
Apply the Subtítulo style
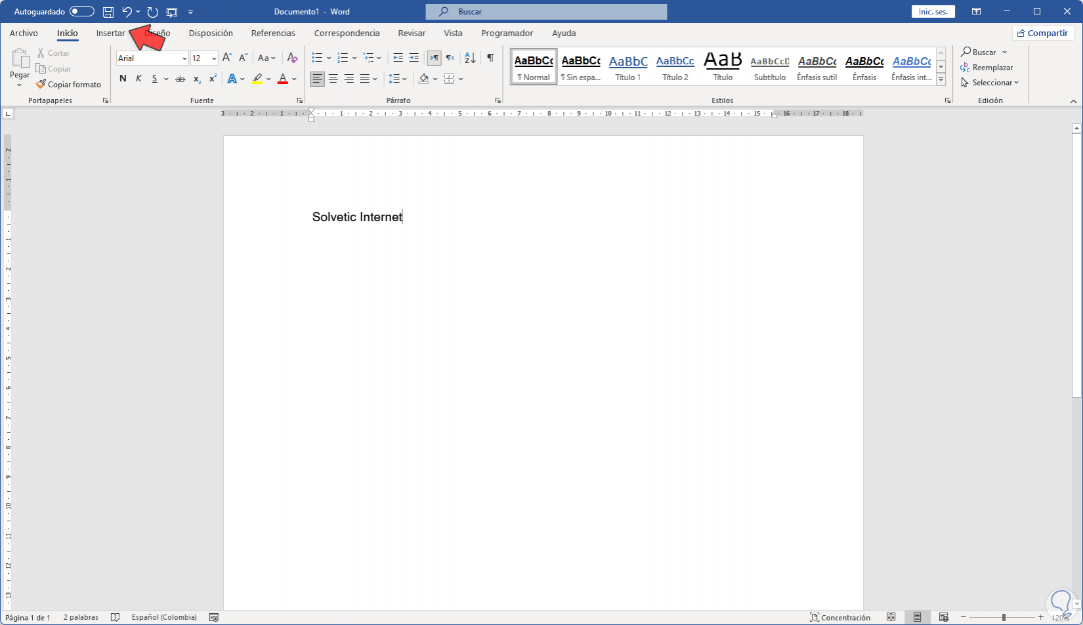770,66
